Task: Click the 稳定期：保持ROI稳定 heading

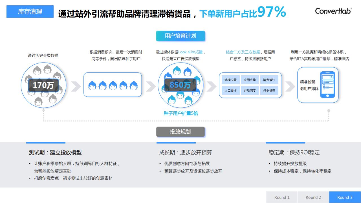Action: [294, 152]
